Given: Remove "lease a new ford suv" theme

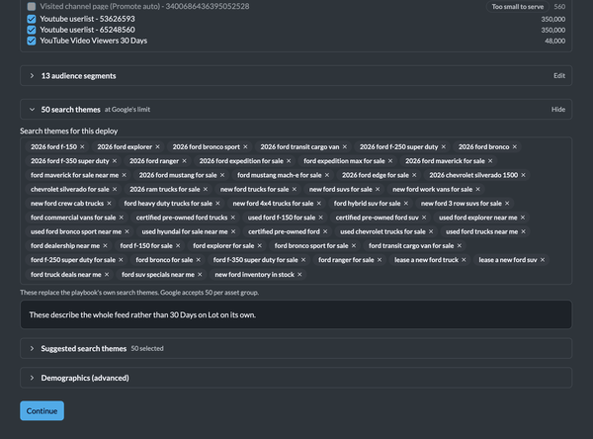Looking at the screenshot, I should click(543, 260).
